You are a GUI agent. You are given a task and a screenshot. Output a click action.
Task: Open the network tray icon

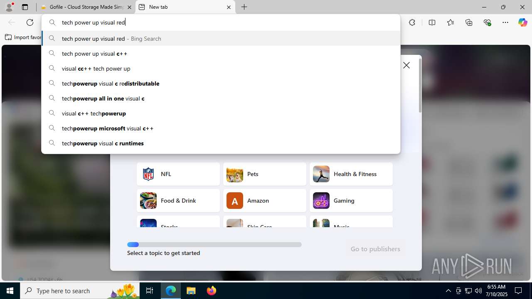pos(468,291)
